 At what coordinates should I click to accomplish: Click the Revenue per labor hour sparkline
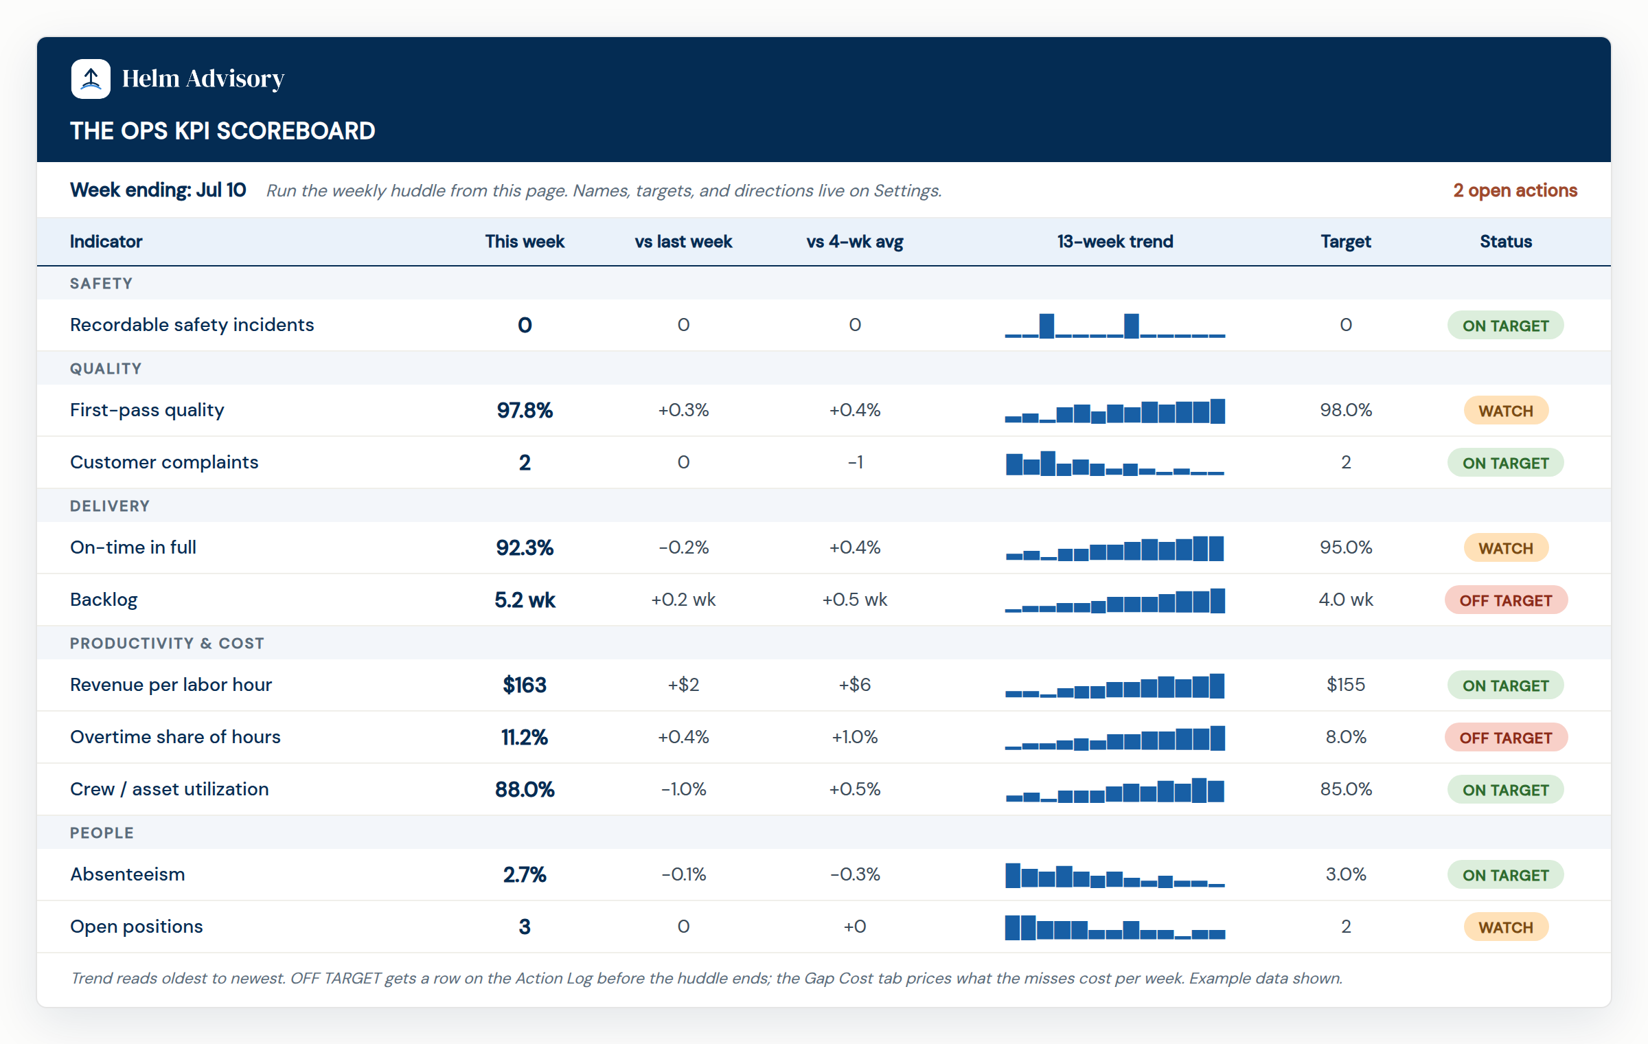(x=1115, y=685)
